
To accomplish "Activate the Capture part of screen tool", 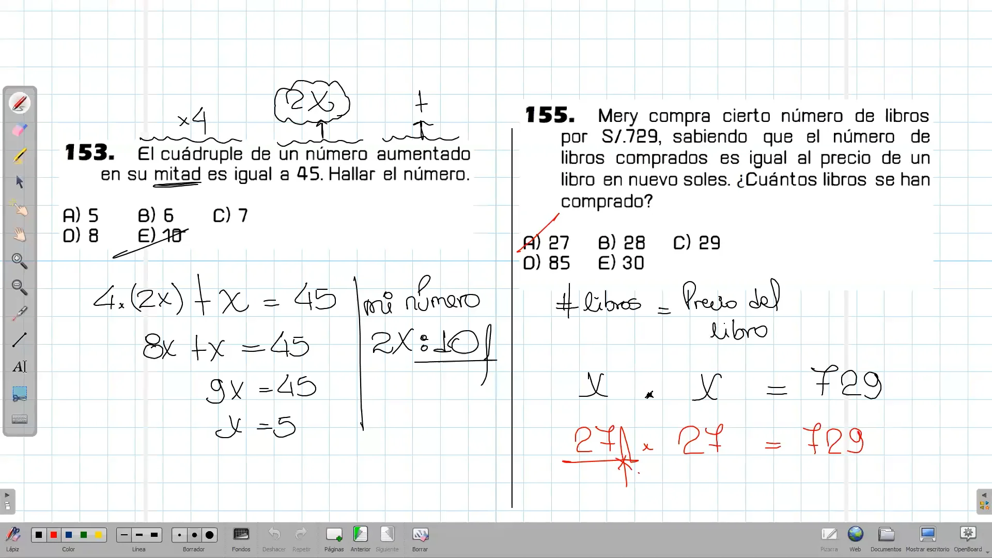I will pyautogui.click(x=20, y=393).
